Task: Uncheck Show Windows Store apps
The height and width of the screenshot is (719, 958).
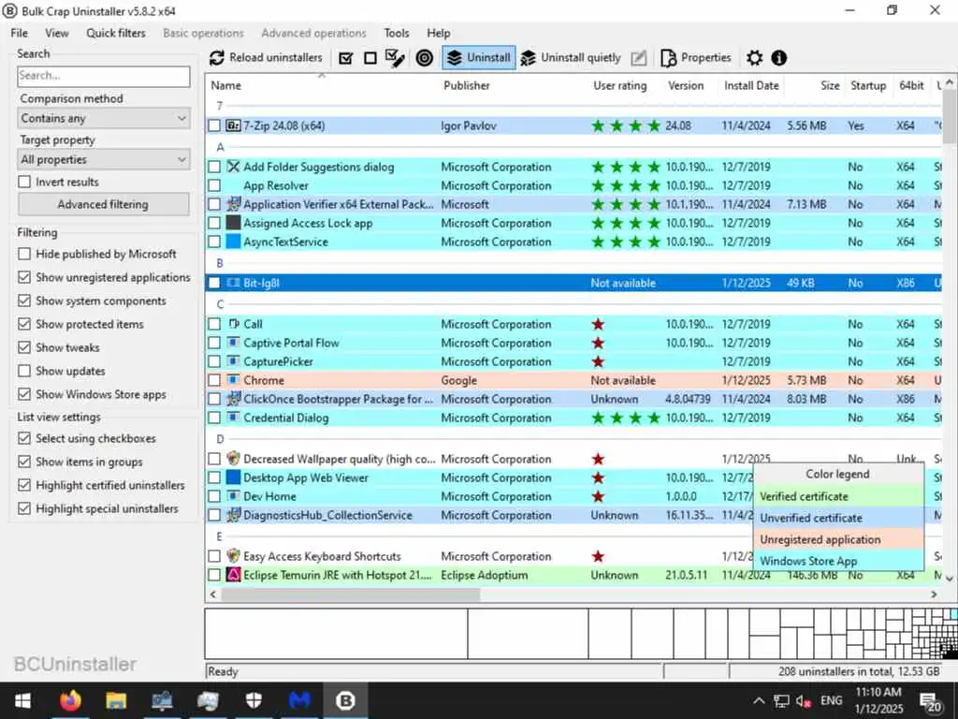Action: tap(24, 394)
